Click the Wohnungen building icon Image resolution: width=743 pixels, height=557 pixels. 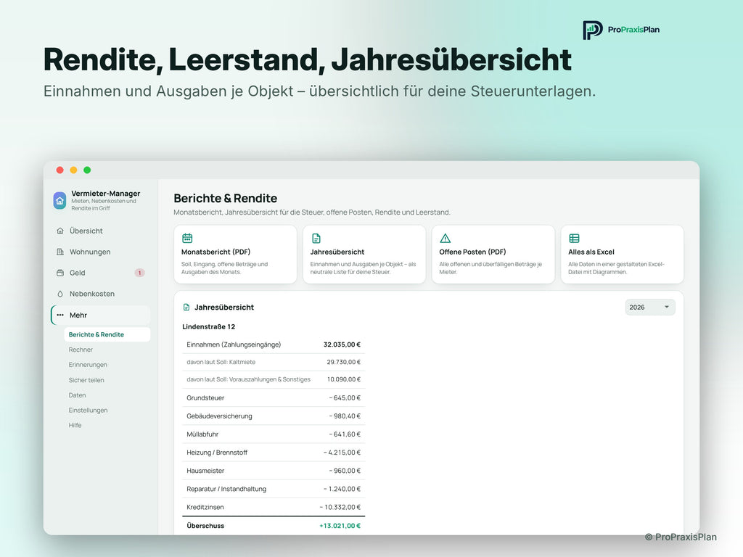[x=60, y=252]
